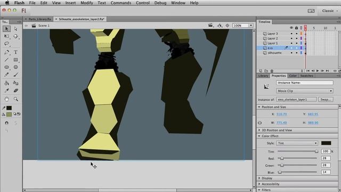Open the Control menu
The image size is (341, 192).
[143, 3]
